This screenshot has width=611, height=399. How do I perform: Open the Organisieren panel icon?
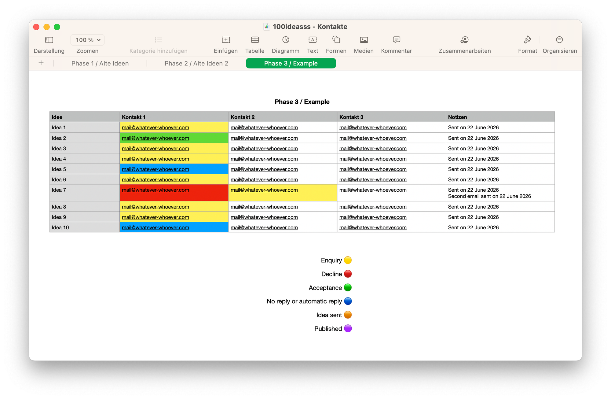tap(559, 40)
